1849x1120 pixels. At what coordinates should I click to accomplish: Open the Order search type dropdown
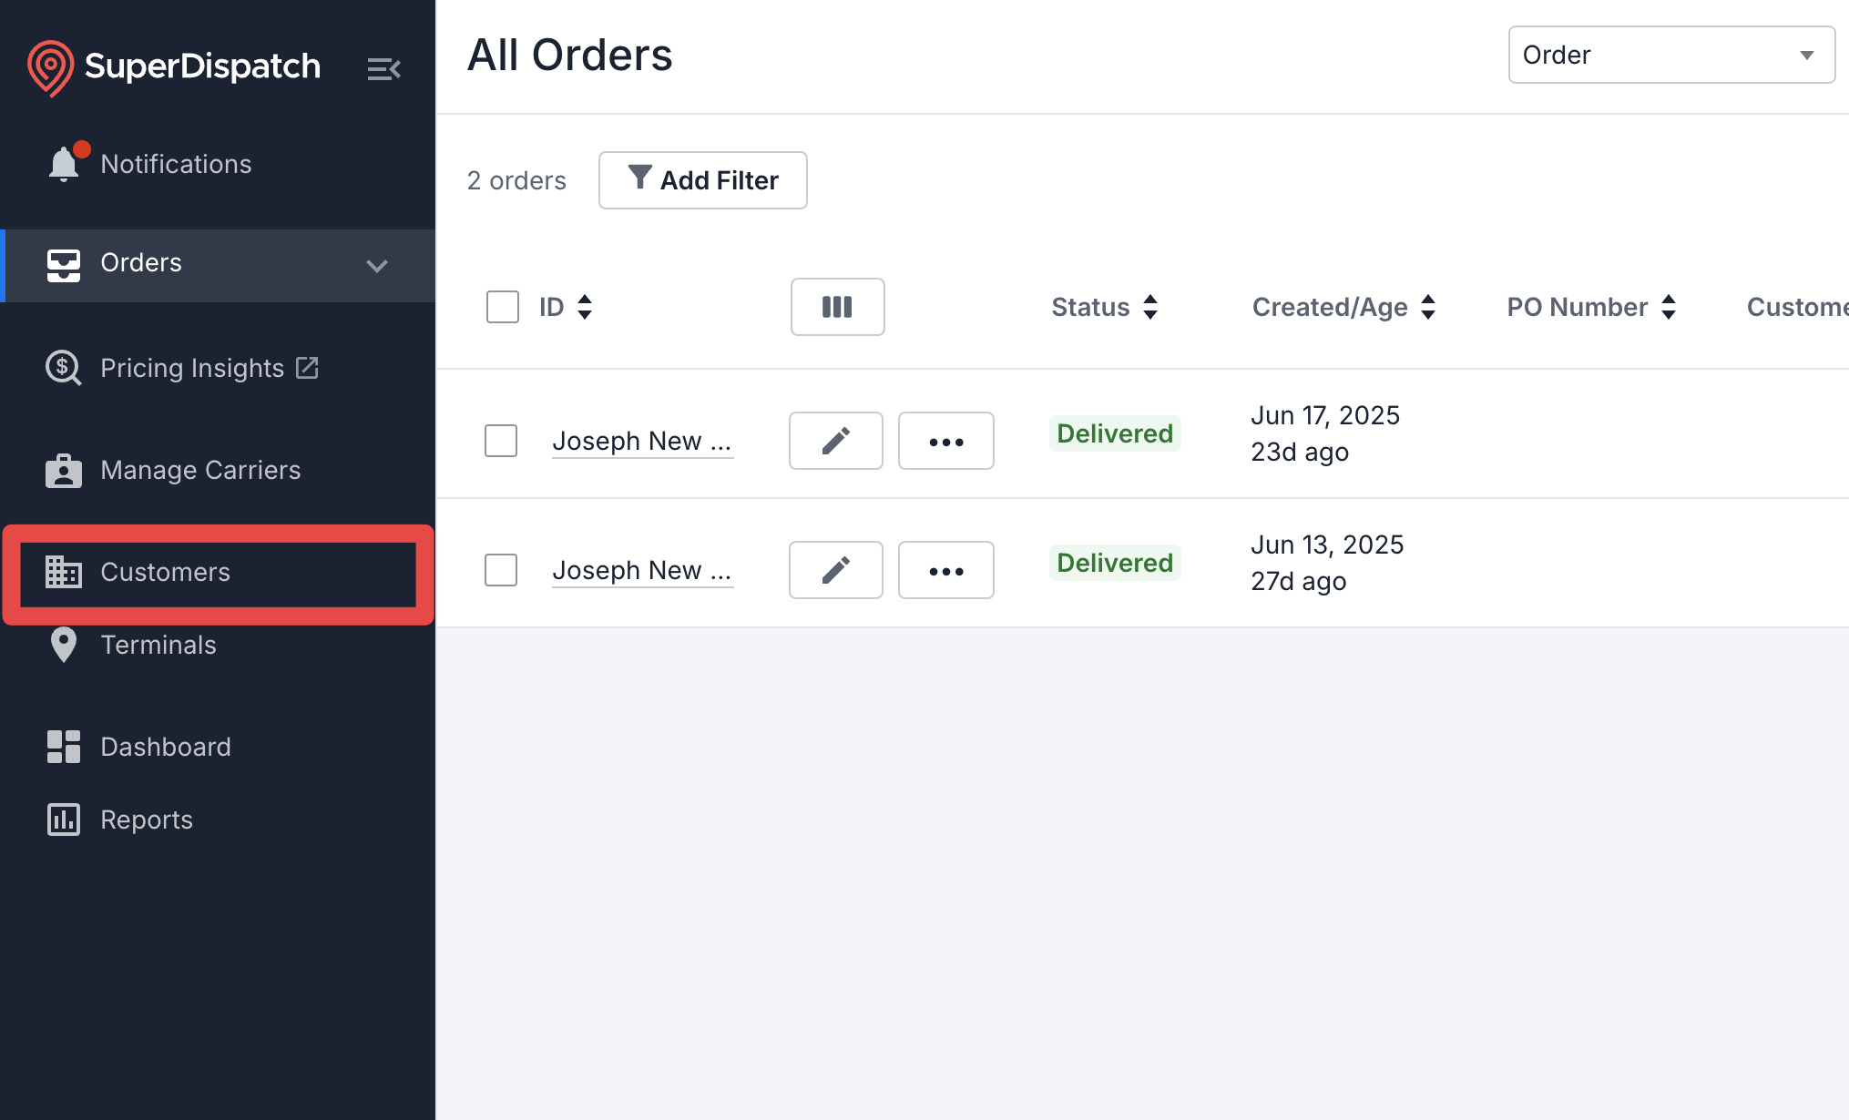click(1671, 55)
